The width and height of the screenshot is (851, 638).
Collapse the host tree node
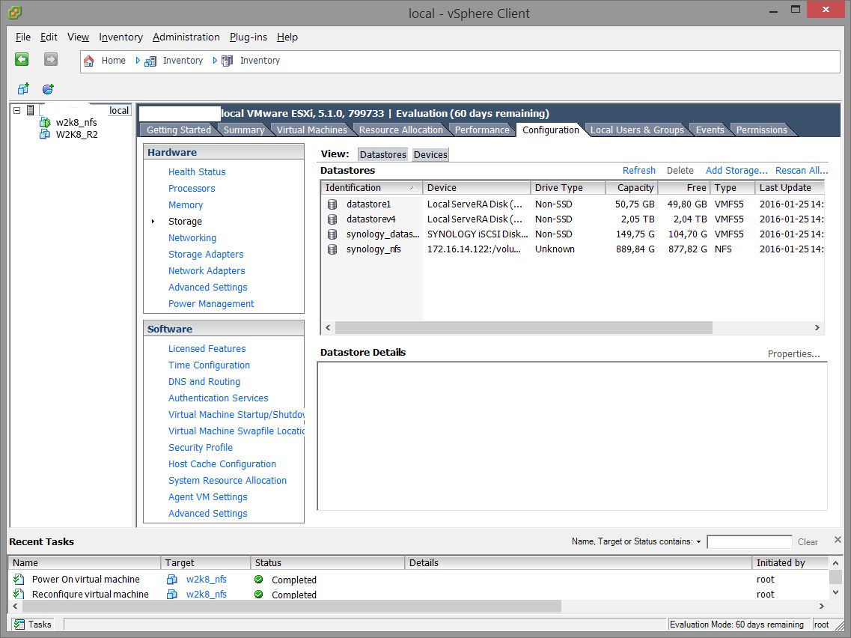click(x=16, y=110)
